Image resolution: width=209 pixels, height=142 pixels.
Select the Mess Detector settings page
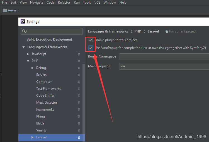pos(47,103)
